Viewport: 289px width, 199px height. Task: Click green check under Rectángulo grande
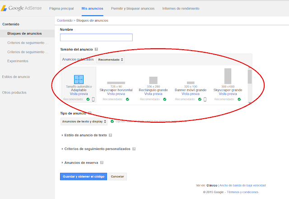click(x=165, y=99)
